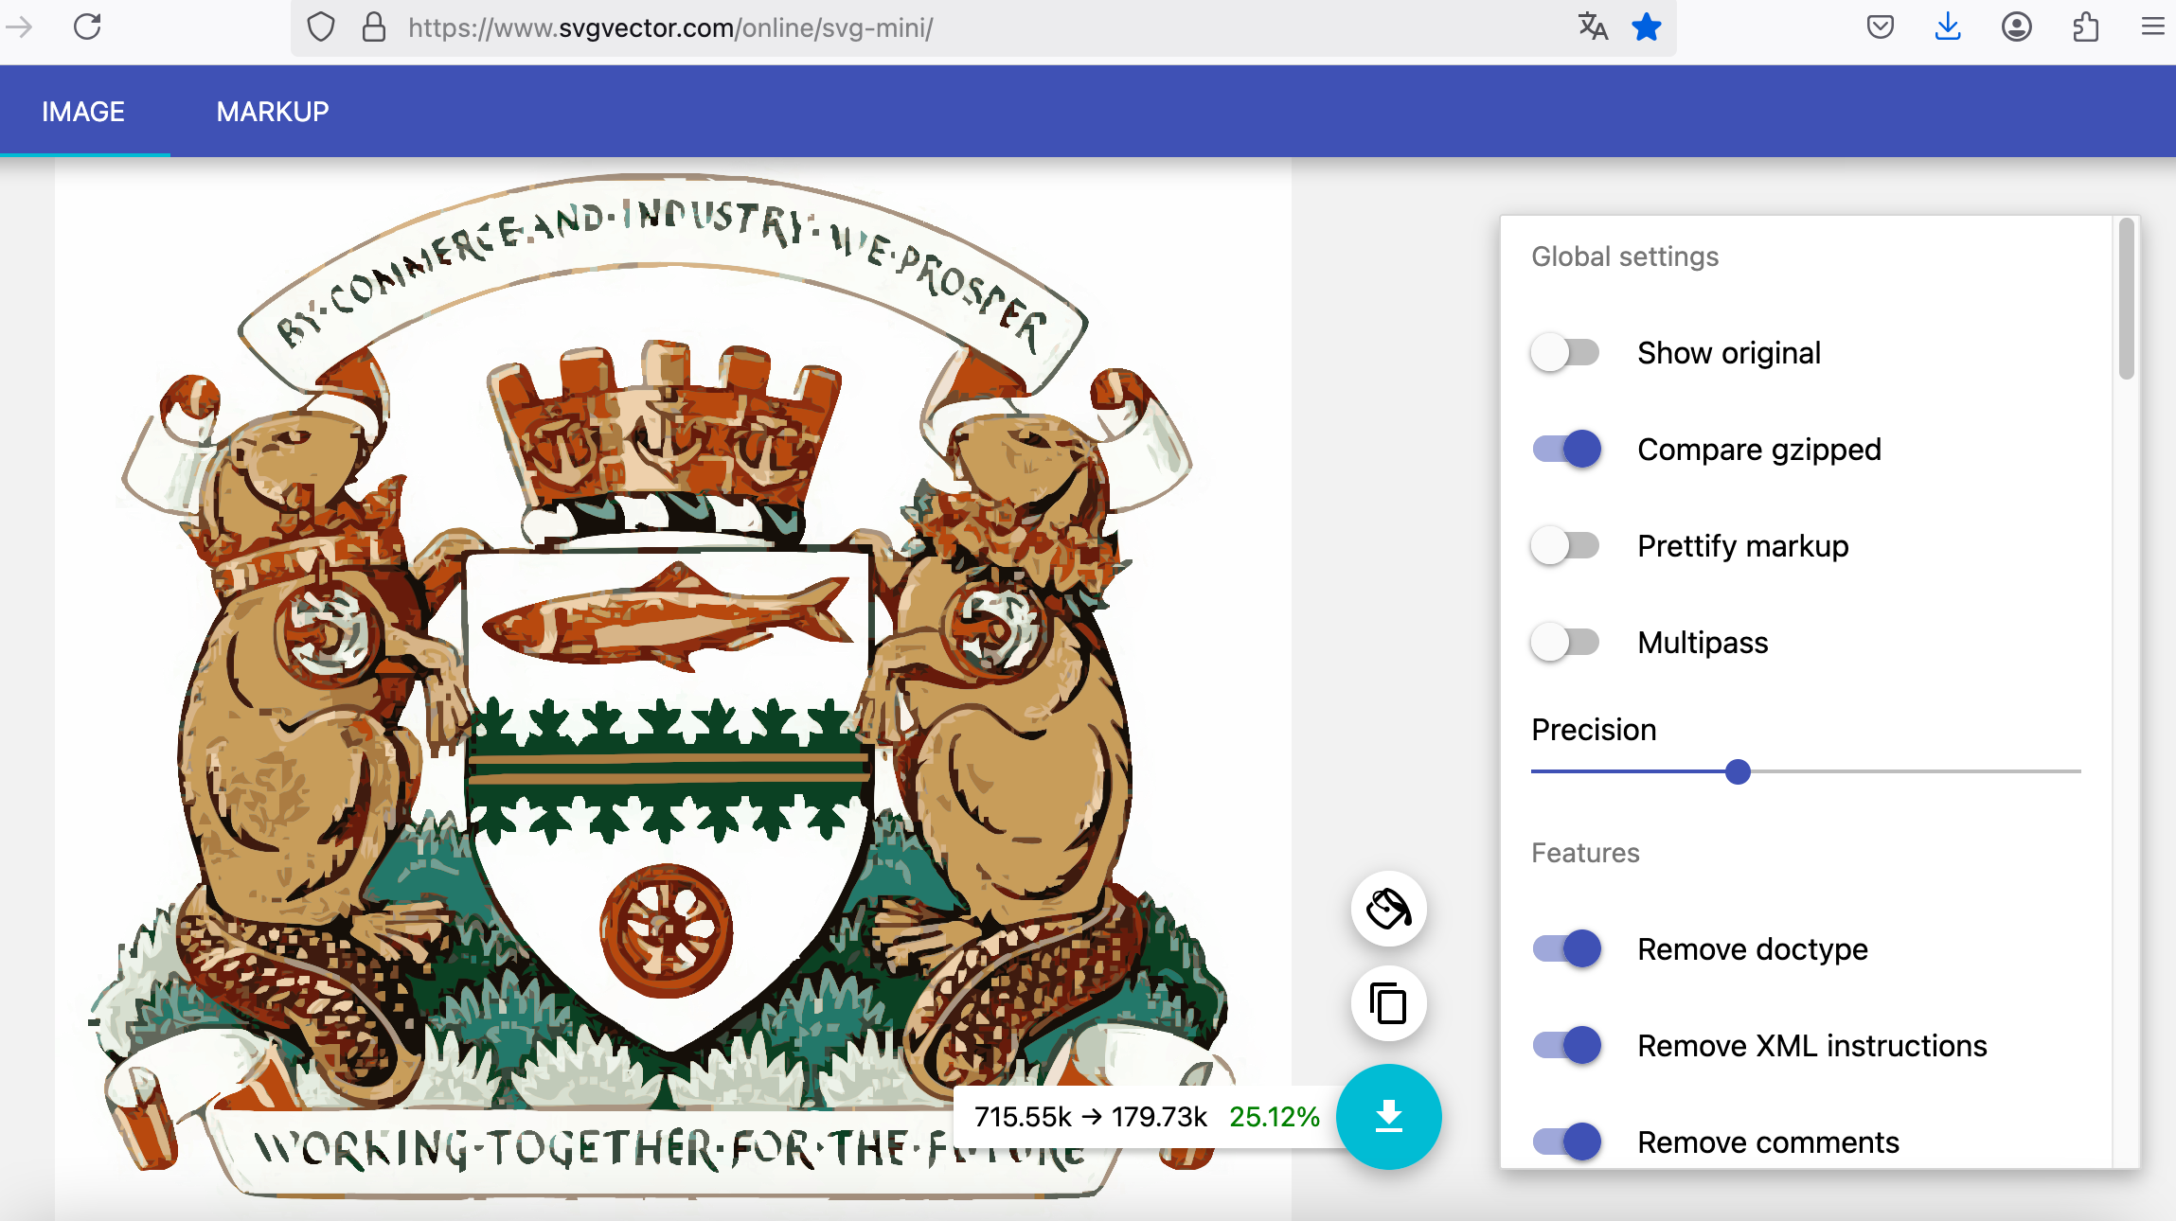
Task: Click the settings panel scrollbar
Action: [2127, 299]
